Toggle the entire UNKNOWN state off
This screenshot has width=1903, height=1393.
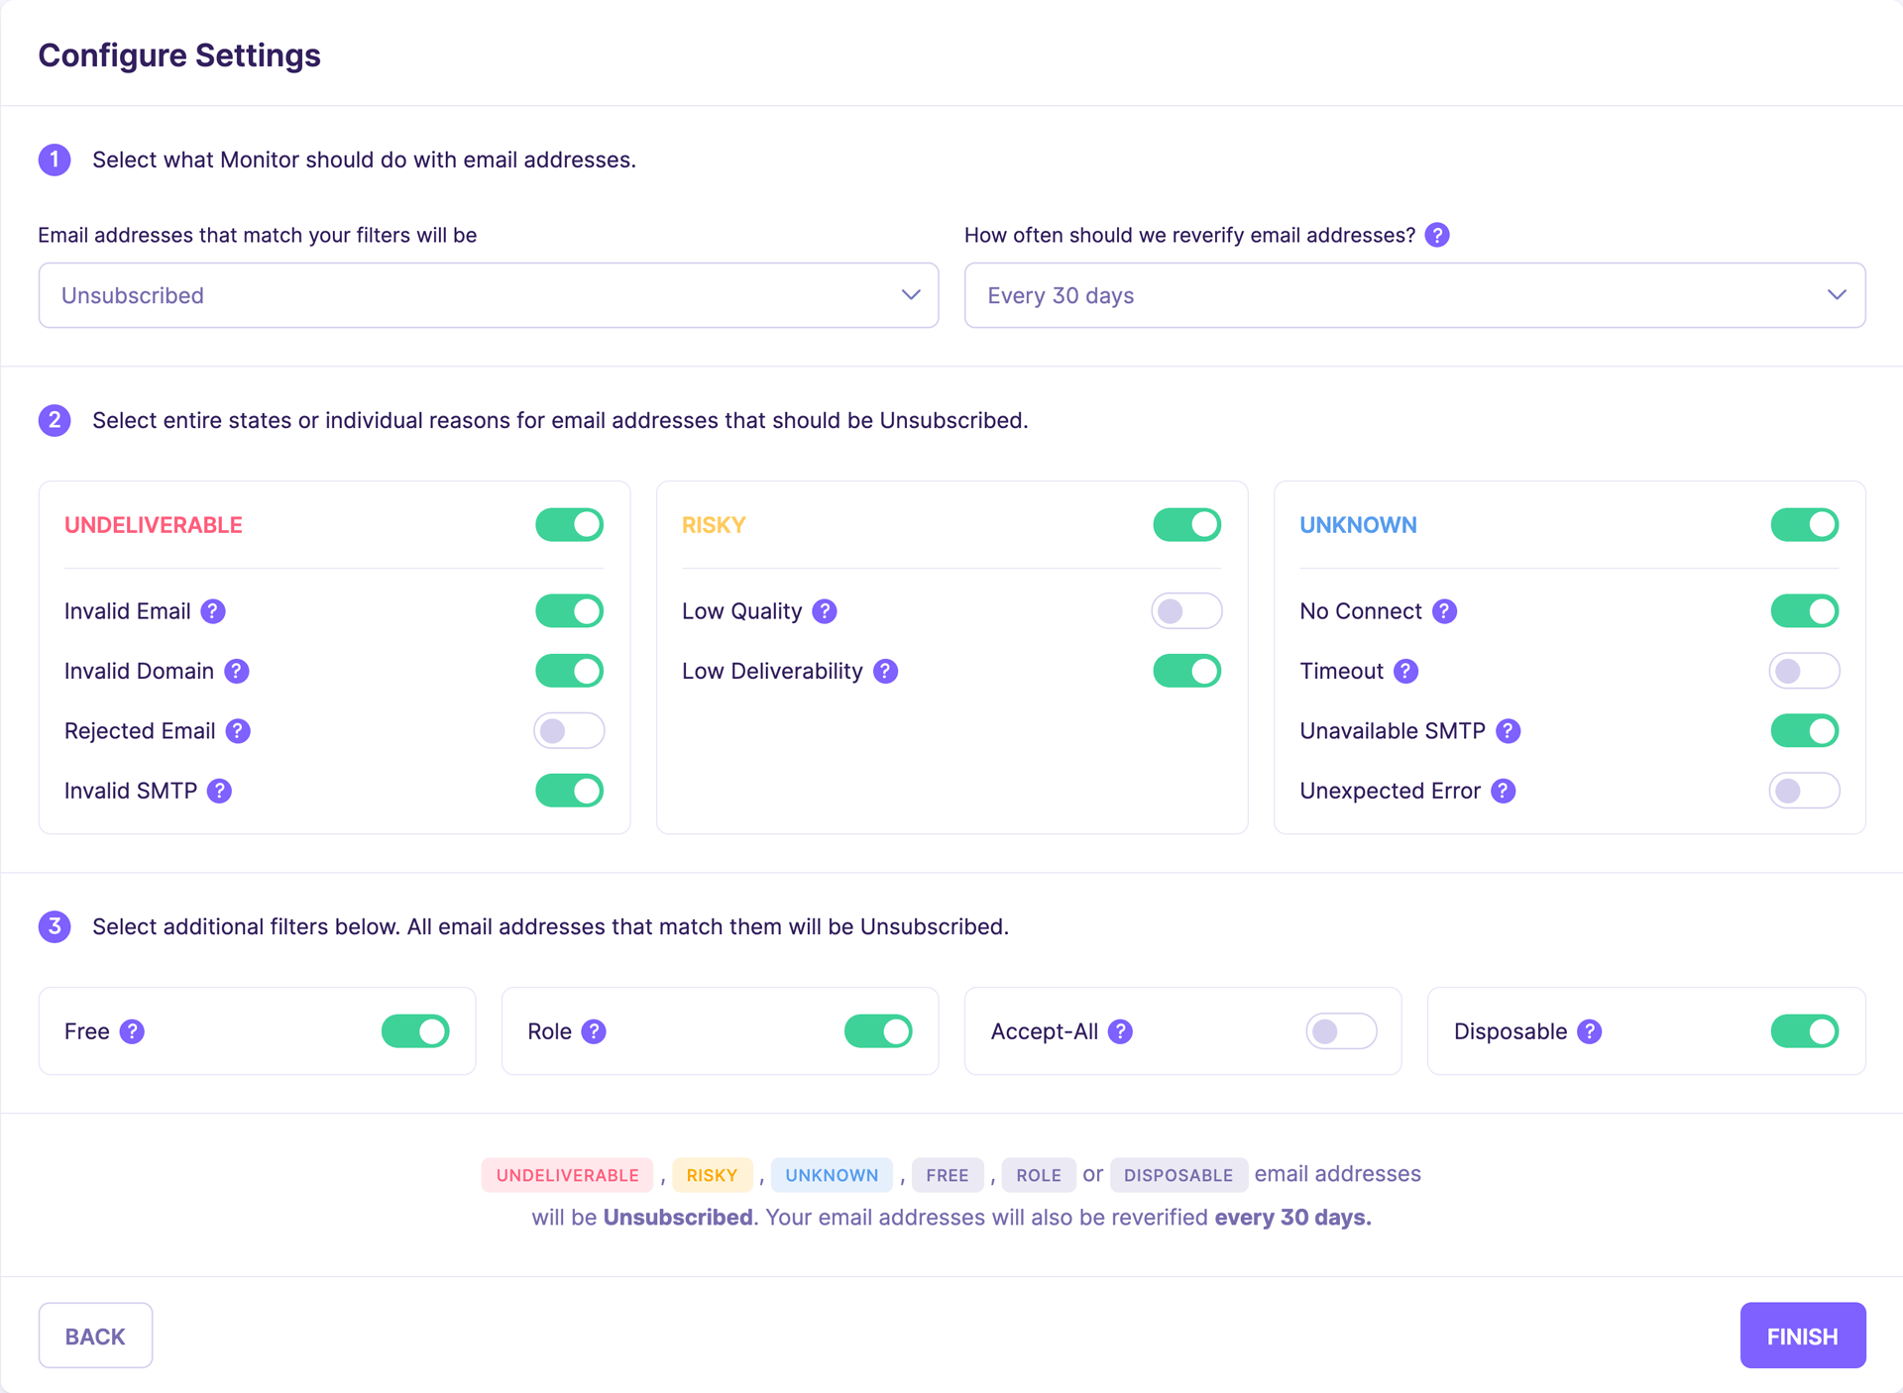[1805, 525]
